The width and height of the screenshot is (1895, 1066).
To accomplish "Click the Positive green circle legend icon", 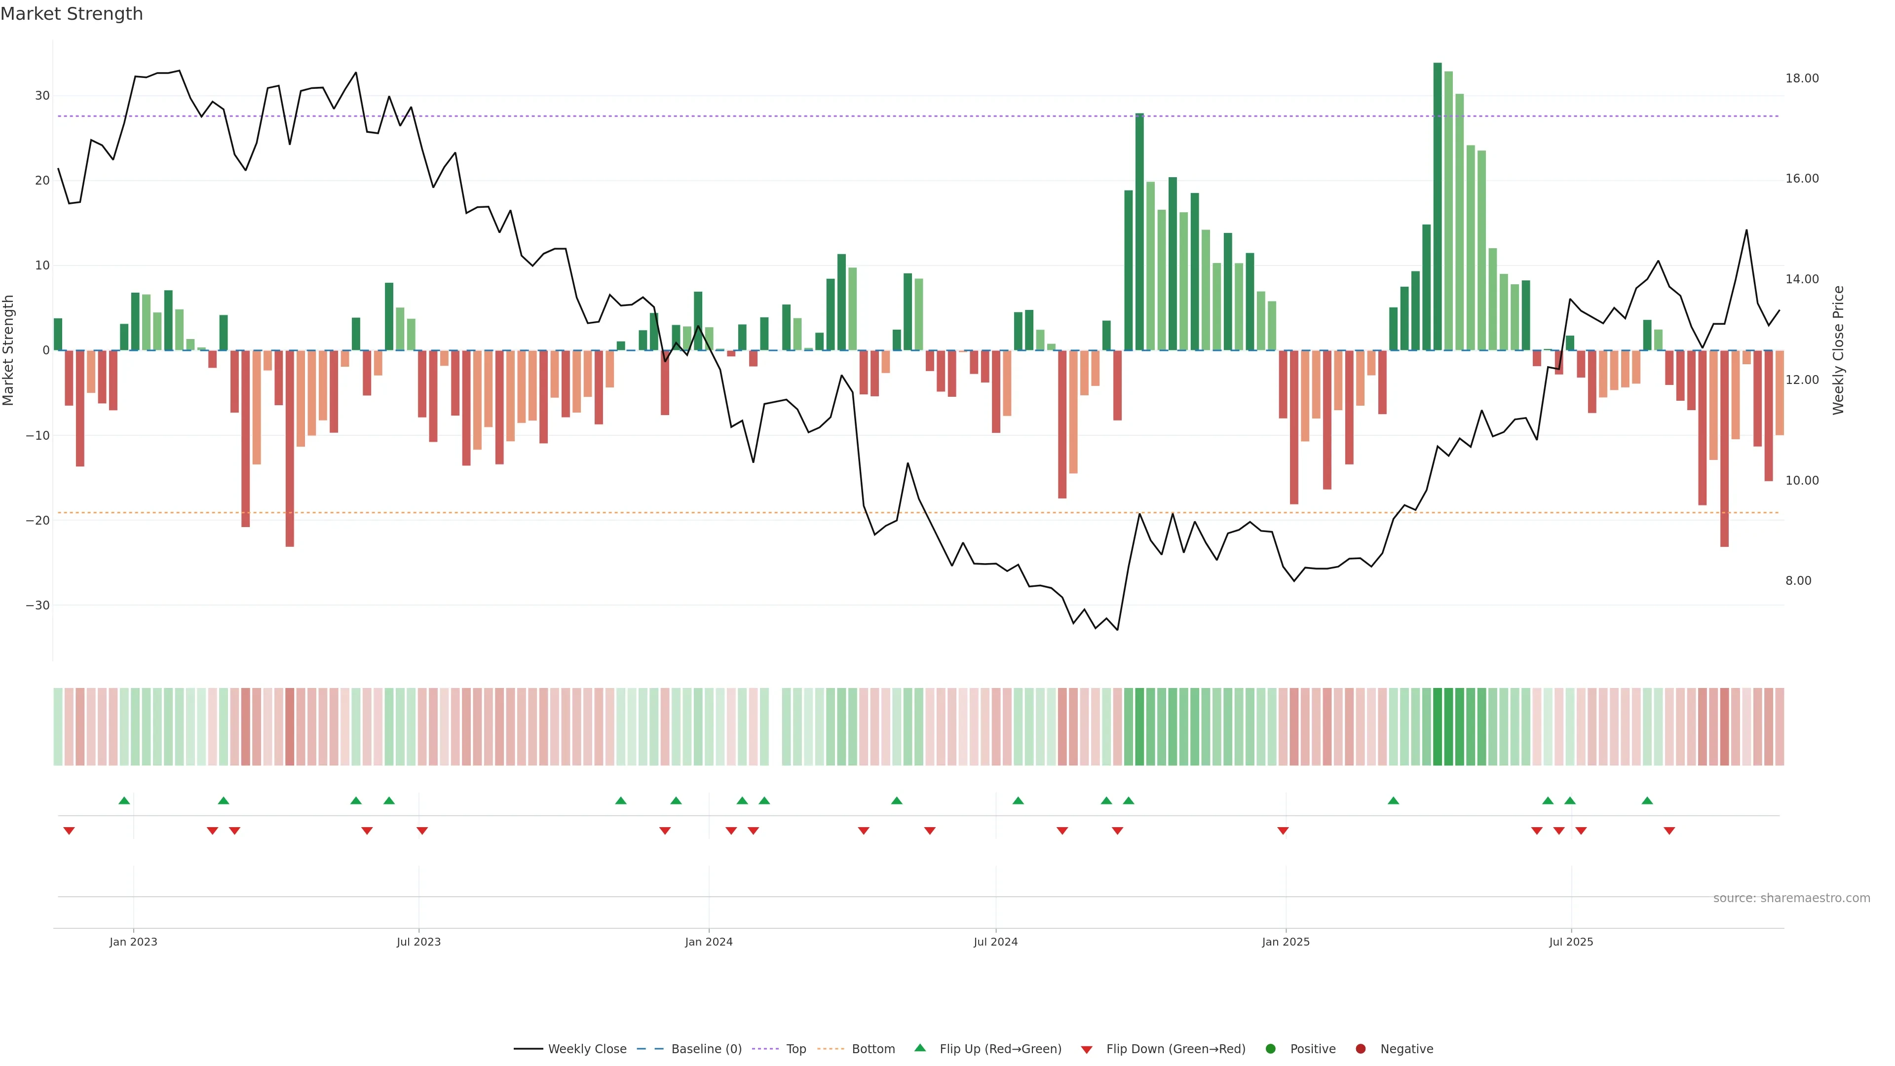I will (x=1270, y=1049).
